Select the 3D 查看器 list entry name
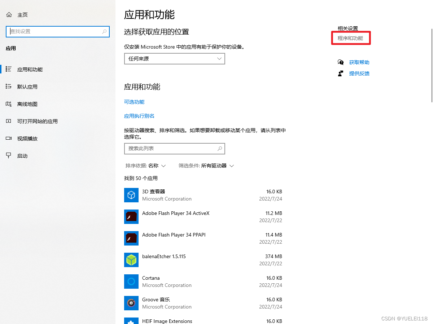The width and height of the screenshot is (433, 324). tap(153, 192)
